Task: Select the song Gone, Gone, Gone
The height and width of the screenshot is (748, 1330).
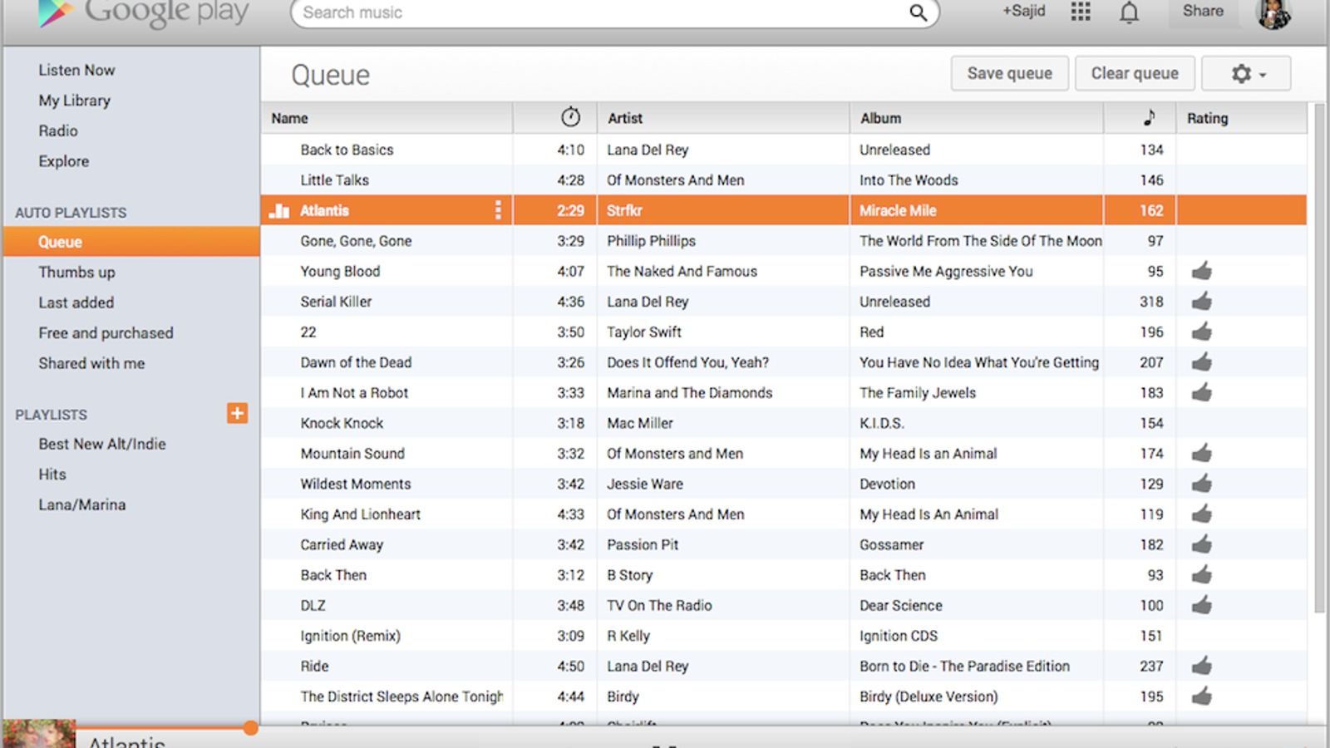Action: [x=356, y=241]
